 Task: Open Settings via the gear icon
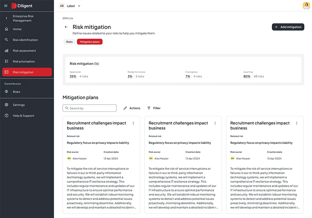point(6,105)
